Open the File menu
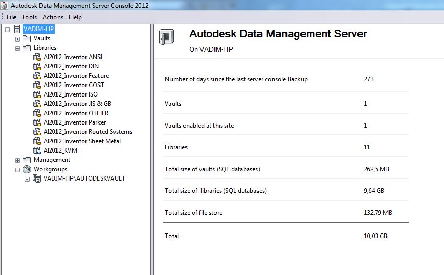This screenshot has height=275, width=444. coord(11,17)
